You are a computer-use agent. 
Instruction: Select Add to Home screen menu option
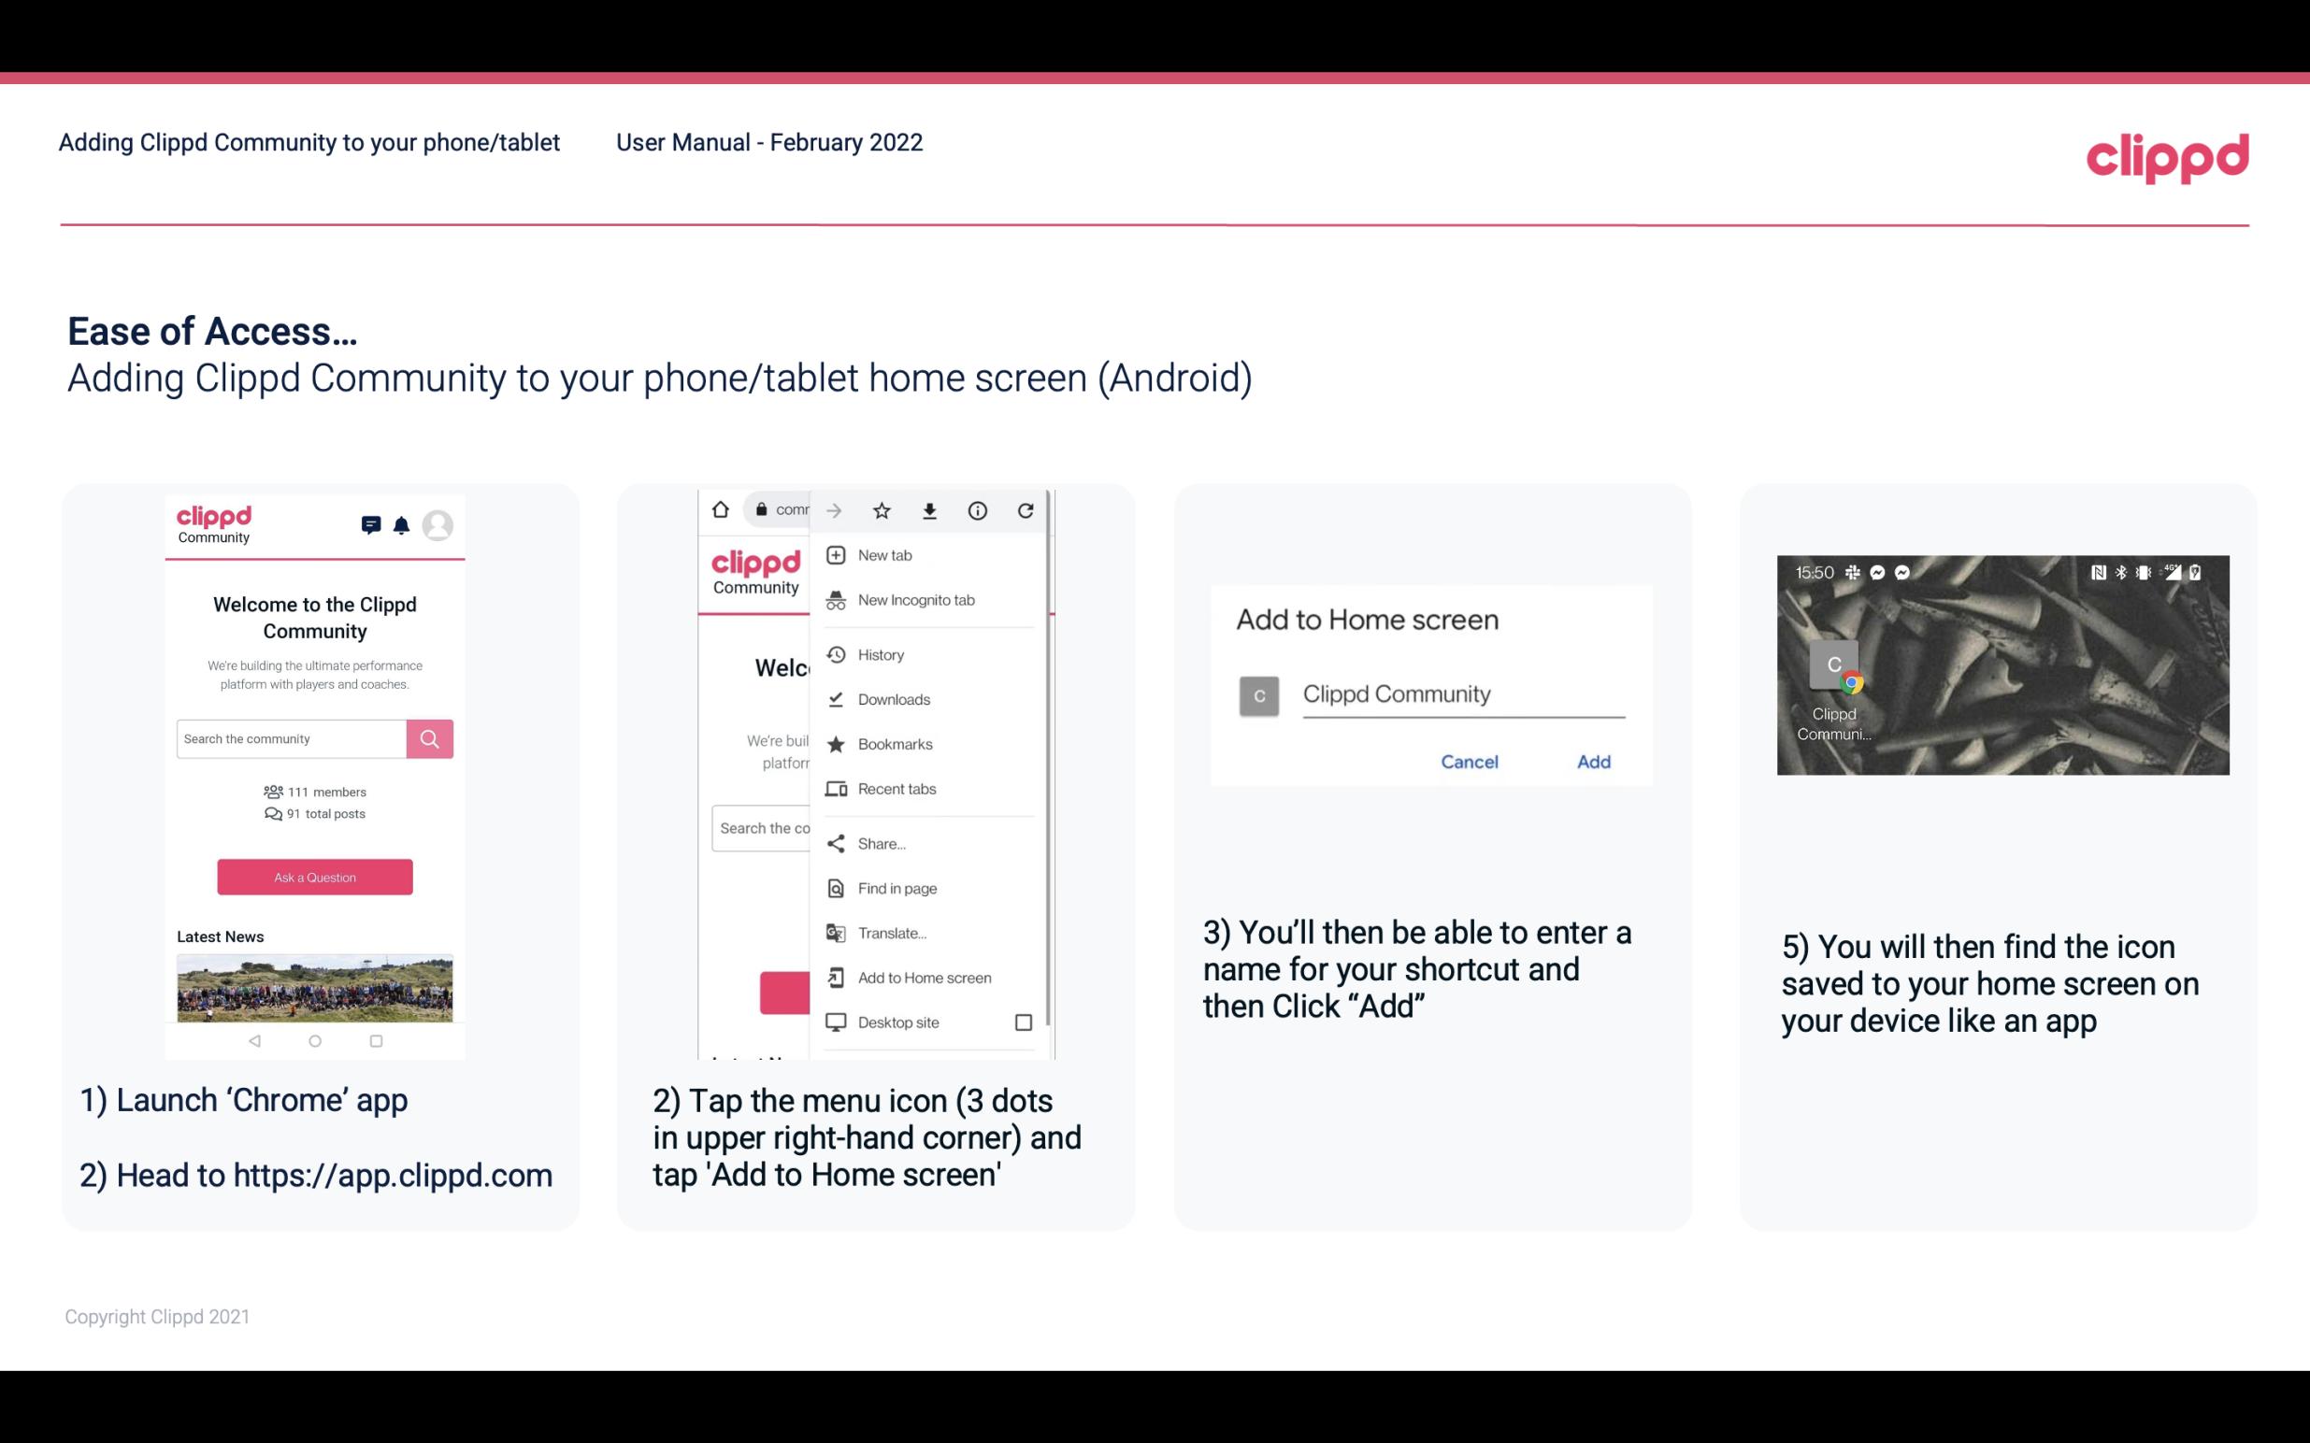pos(923,978)
